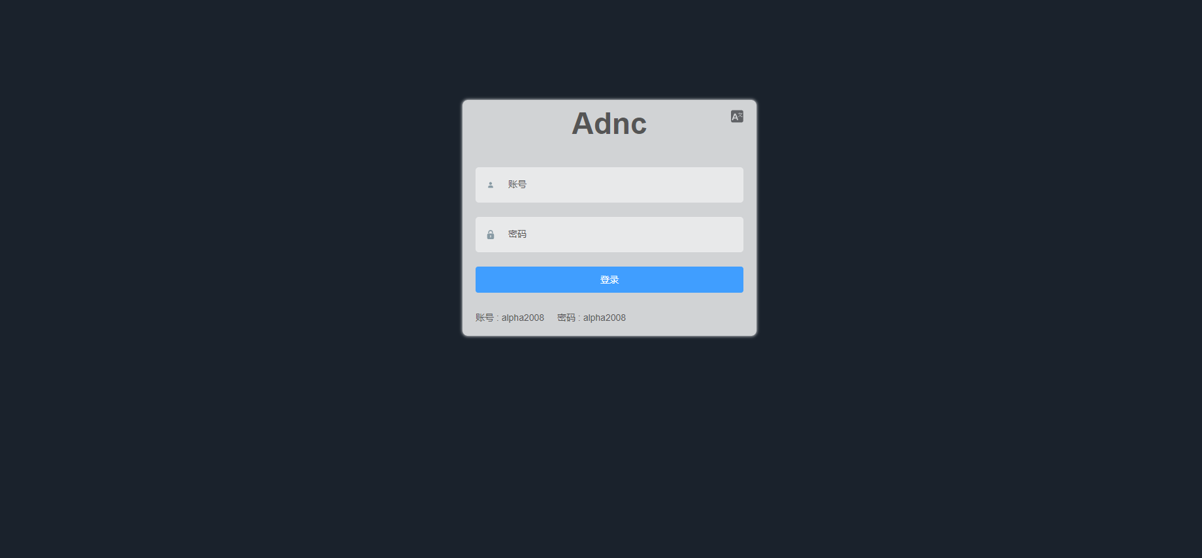This screenshot has height=558, width=1202.
Task: Click the 密码 placeholder text
Action: (x=517, y=234)
